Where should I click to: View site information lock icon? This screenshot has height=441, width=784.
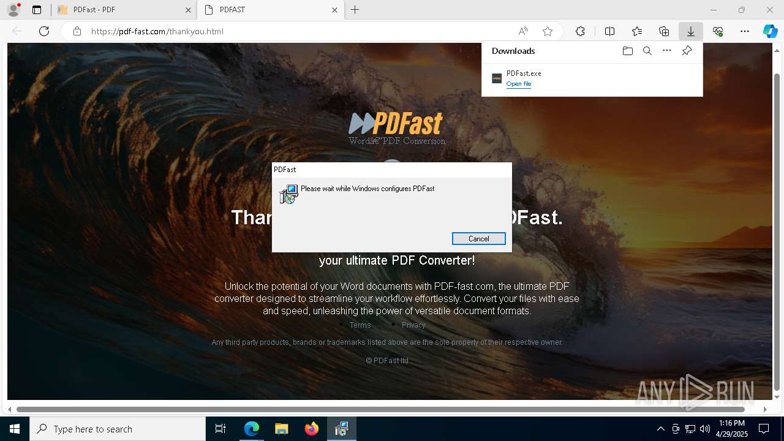click(77, 31)
